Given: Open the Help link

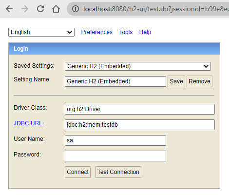Looking at the screenshot, I should 145,32.
